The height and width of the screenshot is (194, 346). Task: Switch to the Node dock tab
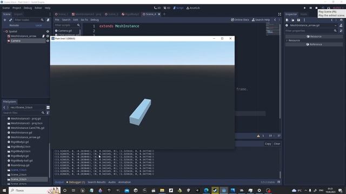tap(304, 15)
